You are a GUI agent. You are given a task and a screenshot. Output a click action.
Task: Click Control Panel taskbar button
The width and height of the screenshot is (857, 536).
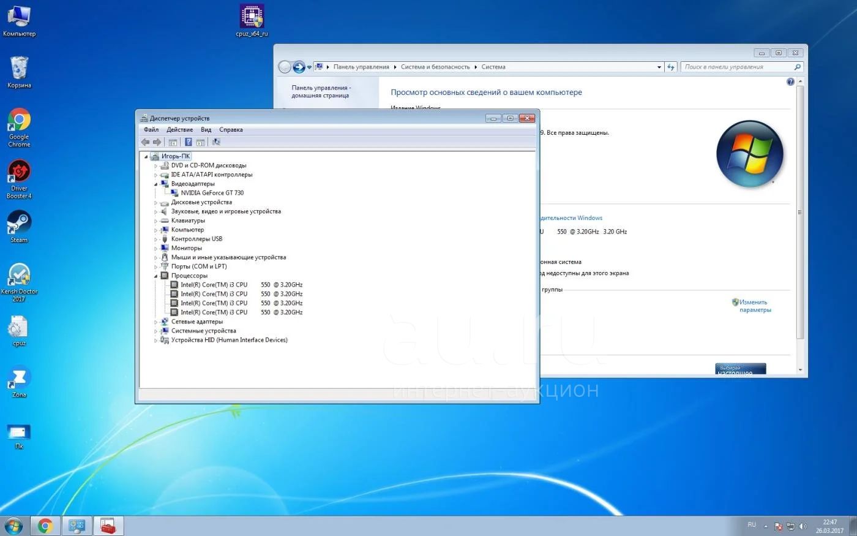click(x=77, y=526)
